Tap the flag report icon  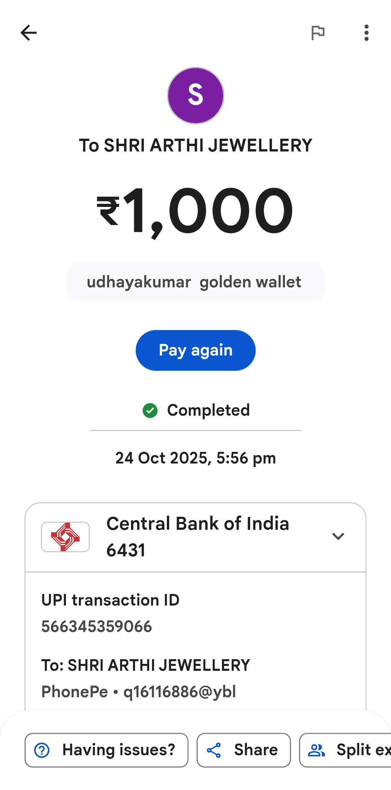[x=318, y=33]
